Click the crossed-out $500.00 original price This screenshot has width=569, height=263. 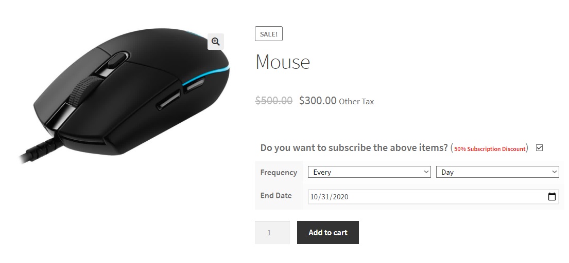click(x=274, y=101)
